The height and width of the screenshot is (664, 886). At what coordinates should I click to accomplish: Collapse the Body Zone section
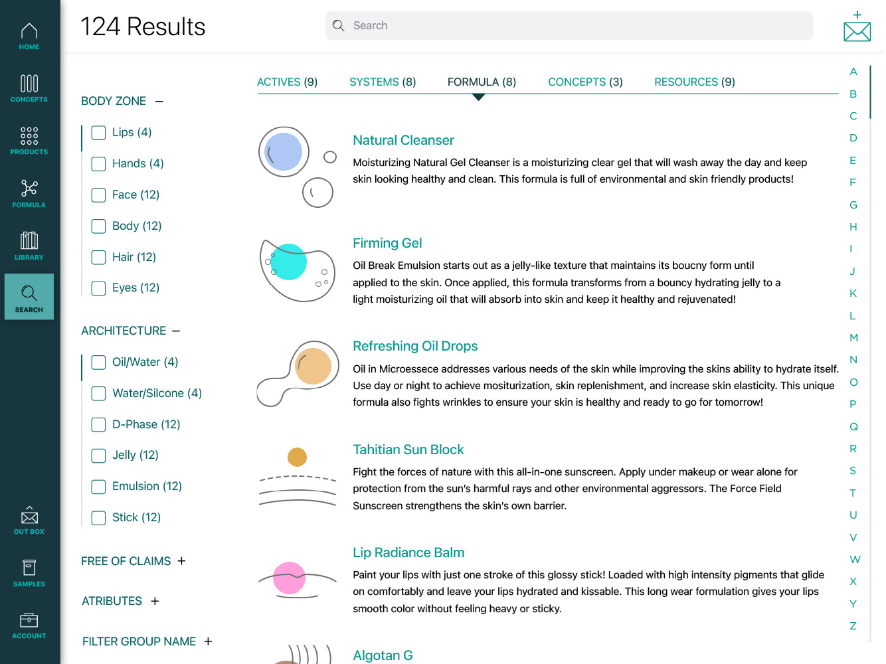tap(159, 102)
